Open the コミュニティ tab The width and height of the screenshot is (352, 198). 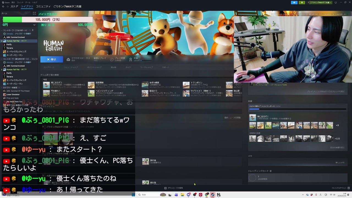point(43,6)
